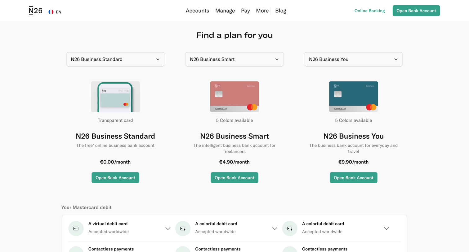Open the More menu
The width and height of the screenshot is (469, 252).
262,11
